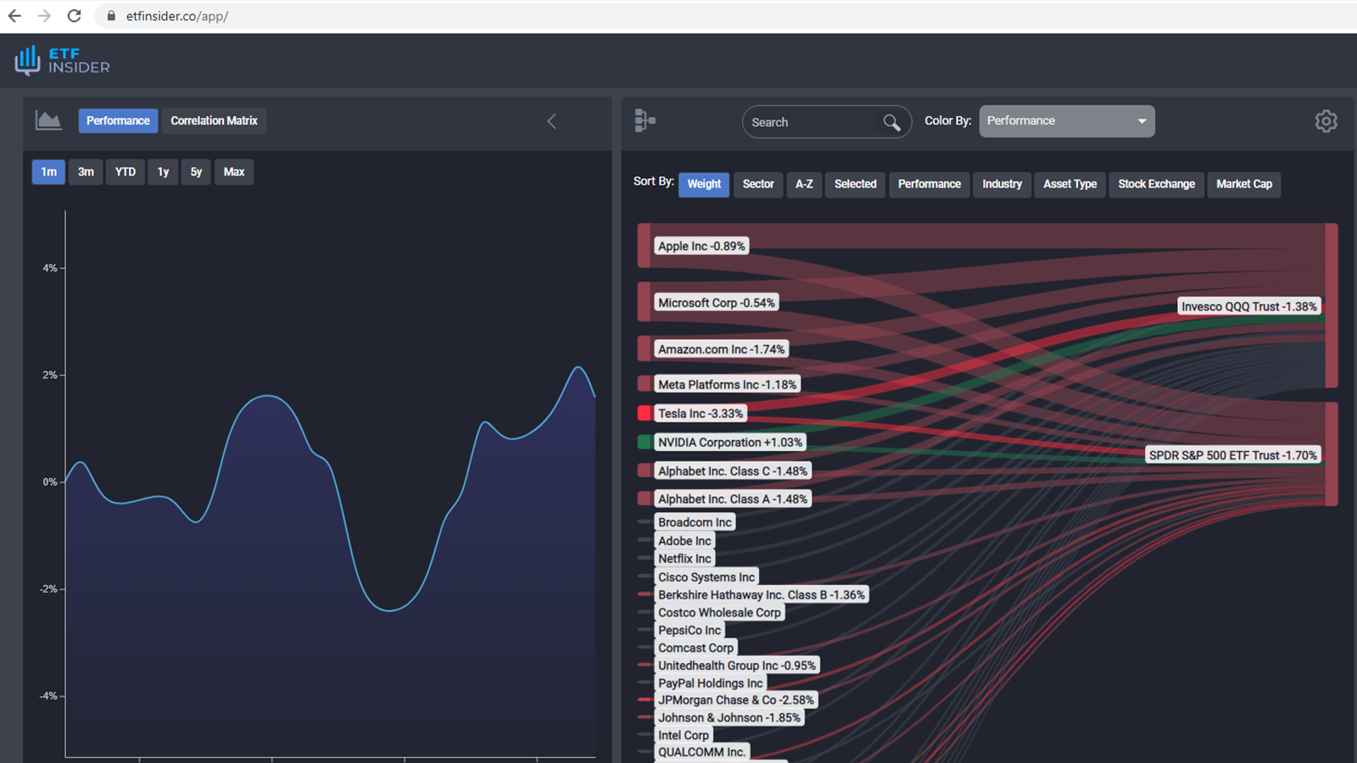
Task: Click the Sankey diagram layout icon
Action: click(x=645, y=120)
